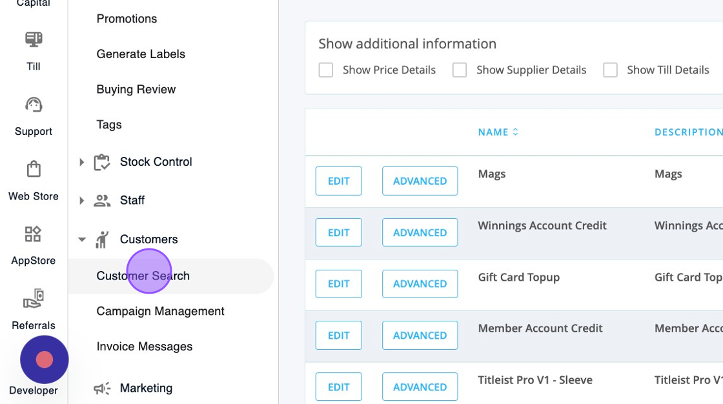
Task: Click the Developer round button icon
Action: 45,359
